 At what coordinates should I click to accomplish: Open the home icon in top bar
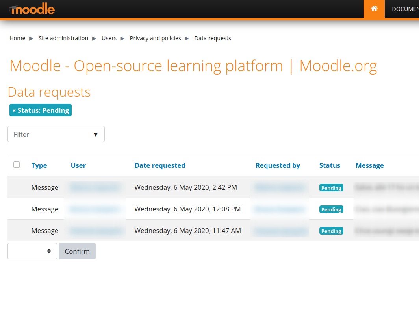374,9
